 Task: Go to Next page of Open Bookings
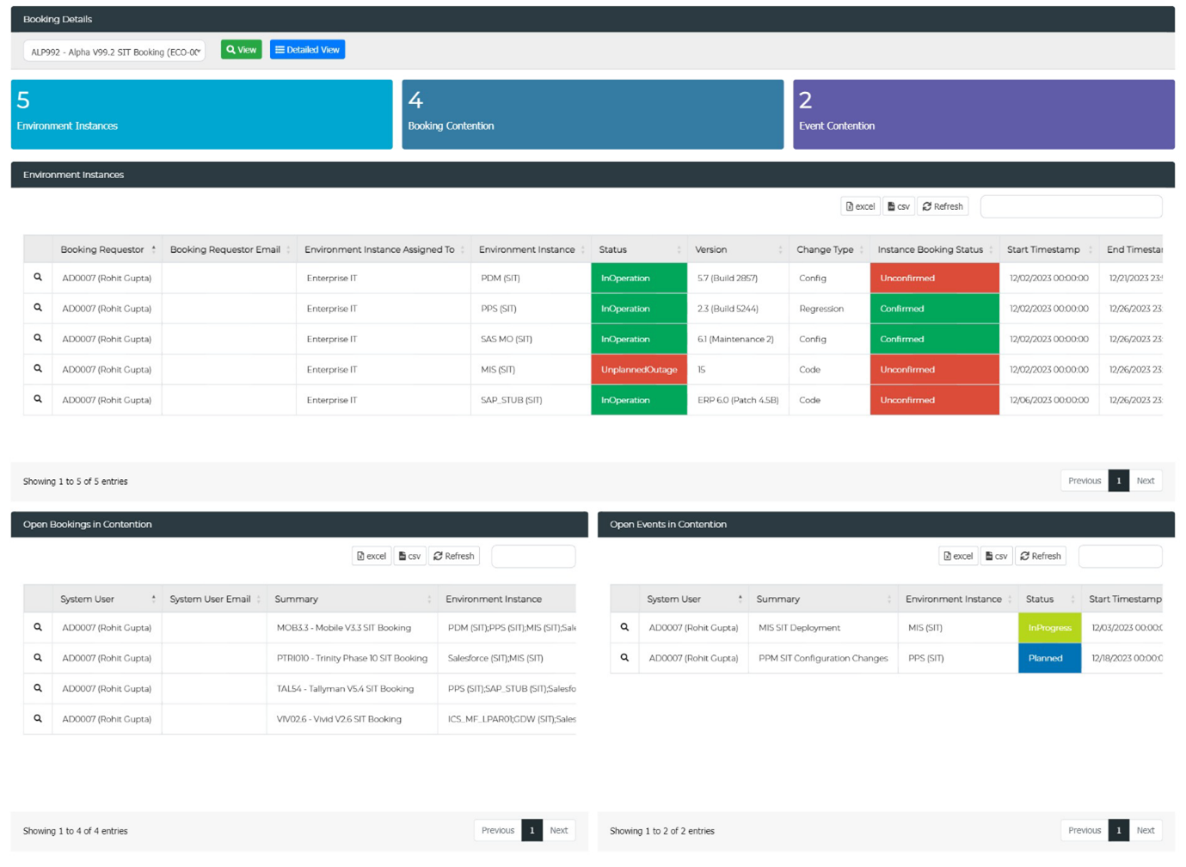coord(559,830)
